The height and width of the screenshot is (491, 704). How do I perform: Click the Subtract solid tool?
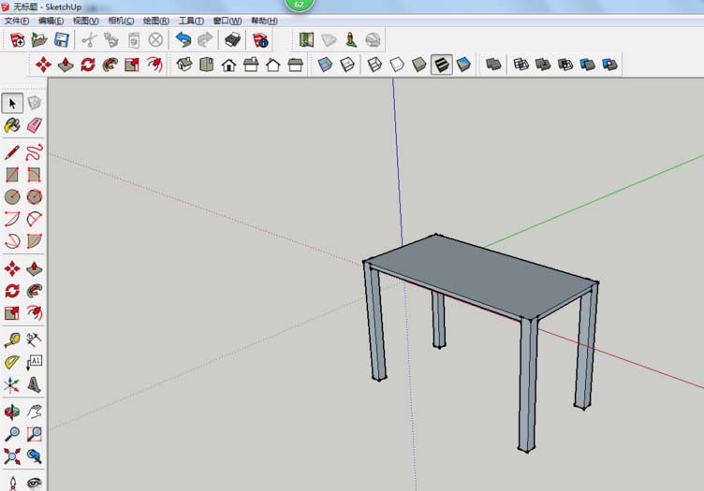[565, 65]
